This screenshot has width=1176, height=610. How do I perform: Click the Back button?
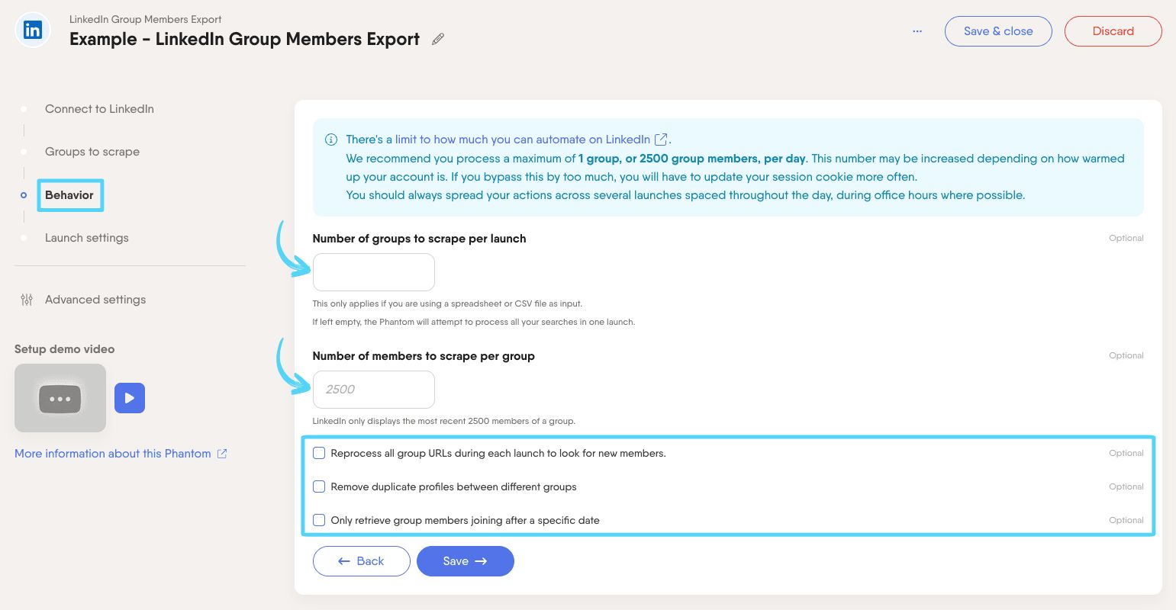(361, 561)
